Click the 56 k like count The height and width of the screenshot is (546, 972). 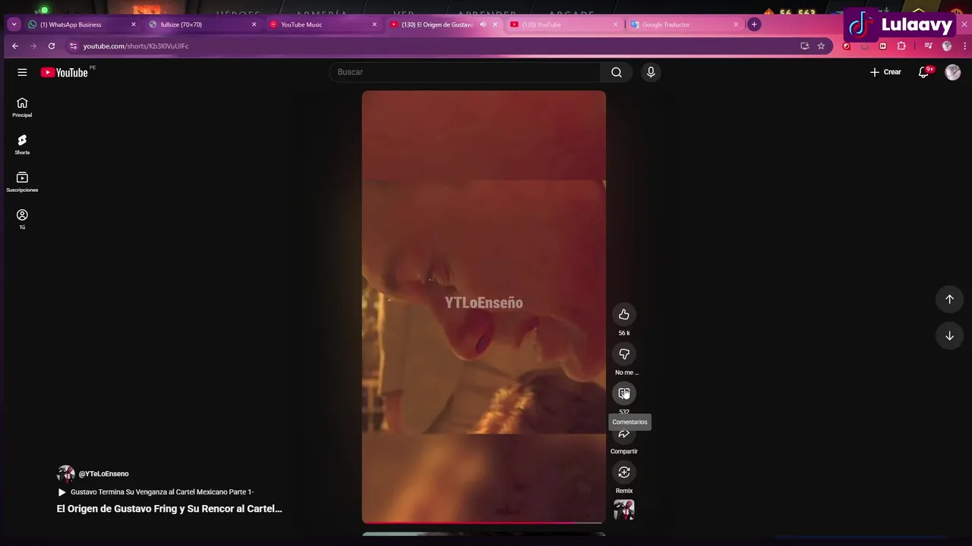point(624,333)
